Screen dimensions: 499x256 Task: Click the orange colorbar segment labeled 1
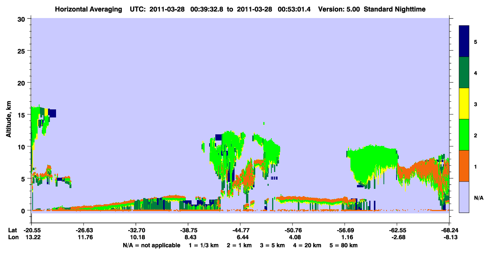click(464, 166)
